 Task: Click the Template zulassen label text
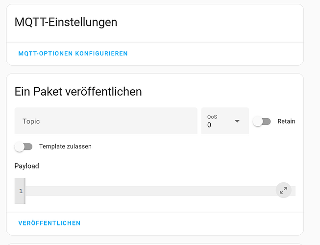[x=65, y=147]
